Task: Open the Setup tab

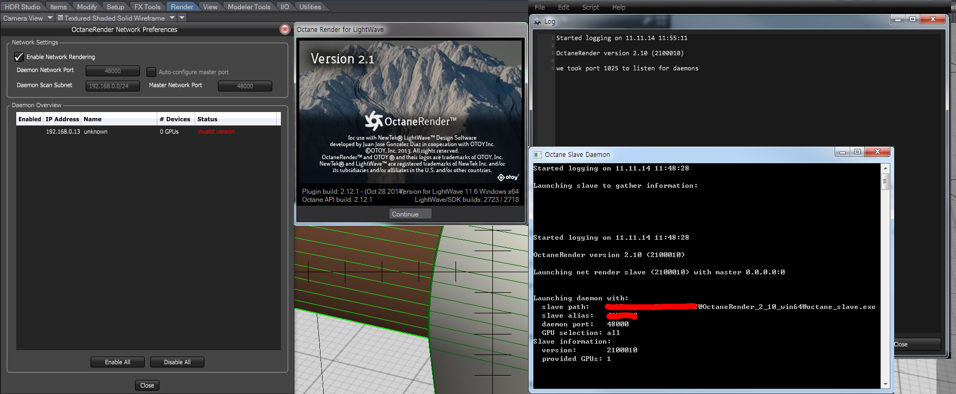Action: [x=116, y=6]
